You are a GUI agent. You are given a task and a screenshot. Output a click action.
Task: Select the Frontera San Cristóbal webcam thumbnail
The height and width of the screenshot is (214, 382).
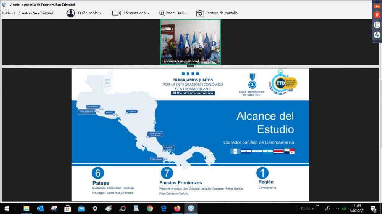(x=190, y=42)
